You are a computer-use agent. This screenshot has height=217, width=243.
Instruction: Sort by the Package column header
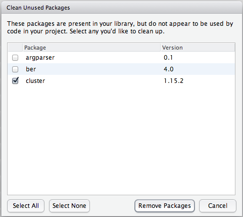click(91, 48)
